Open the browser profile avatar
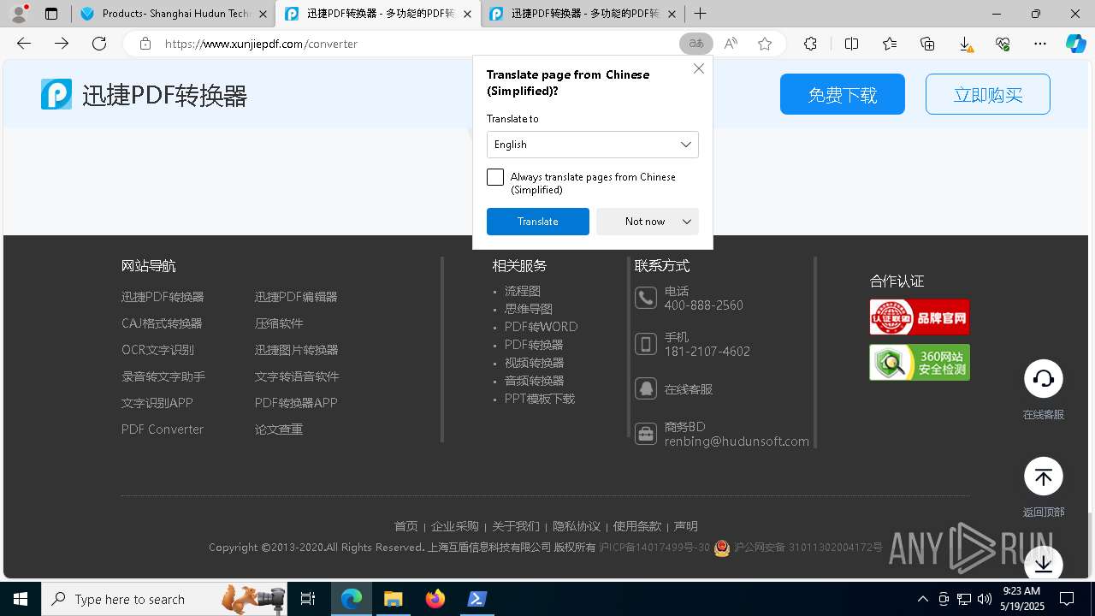 point(19,14)
